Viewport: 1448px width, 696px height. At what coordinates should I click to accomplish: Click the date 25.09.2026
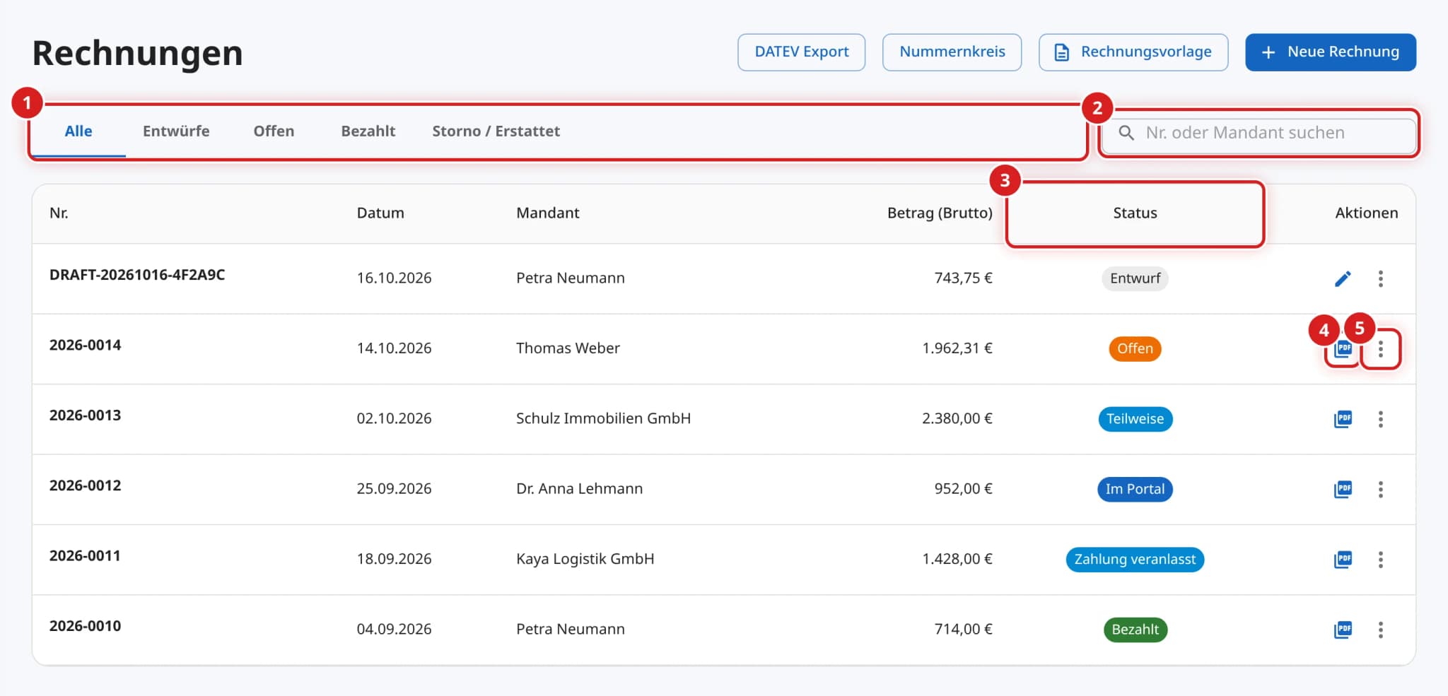point(394,489)
